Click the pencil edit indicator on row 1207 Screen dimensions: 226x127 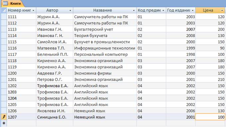[x=4, y=117]
